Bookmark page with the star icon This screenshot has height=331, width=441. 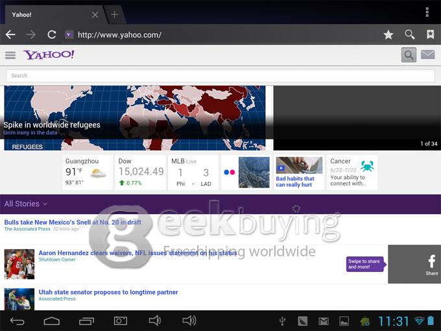(x=388, y=34)
